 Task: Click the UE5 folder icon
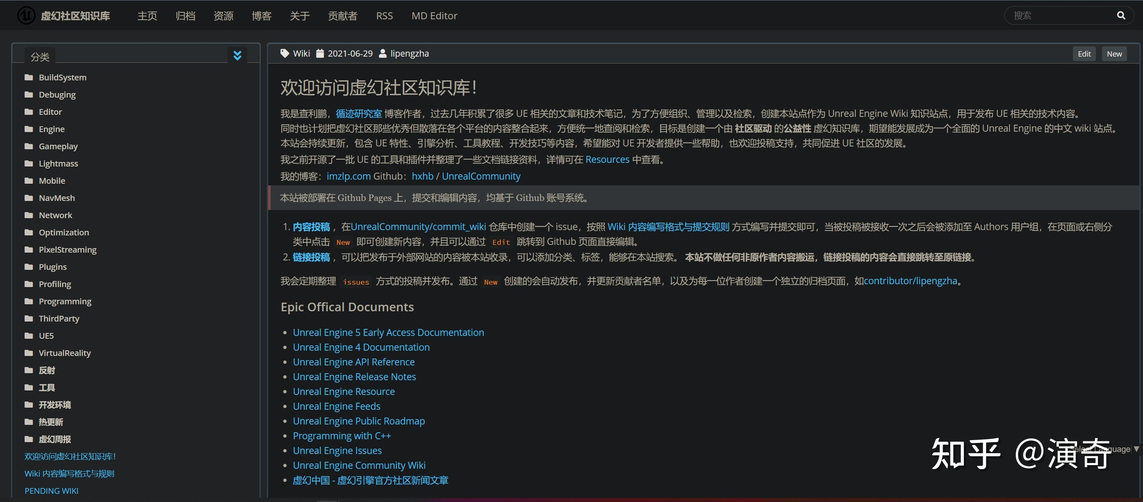click(x=29, y=335)
